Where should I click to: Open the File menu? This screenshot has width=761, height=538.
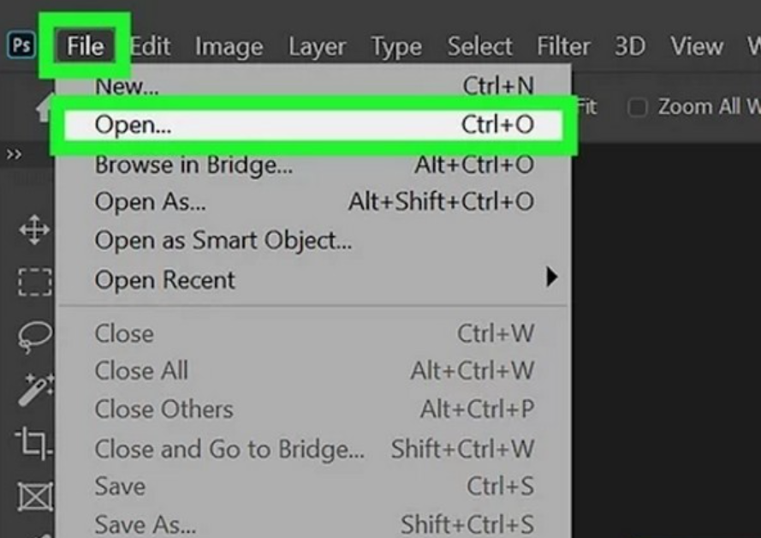(85, 46)
